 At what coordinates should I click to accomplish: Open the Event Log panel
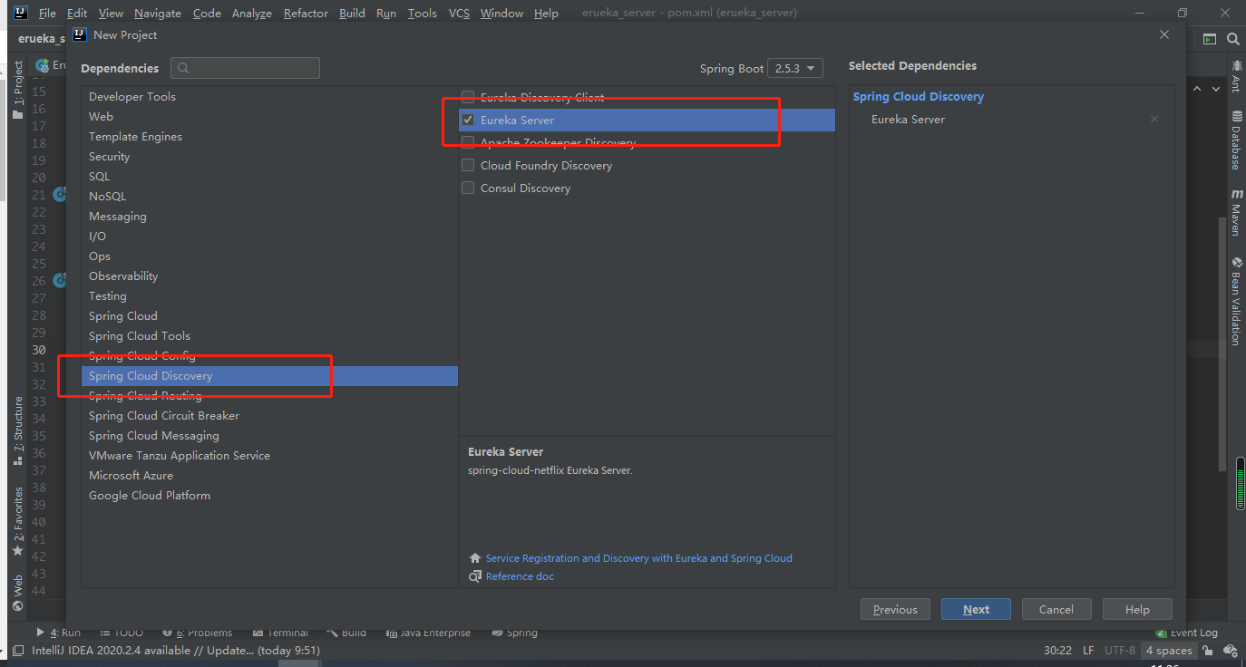(1186, 633)
